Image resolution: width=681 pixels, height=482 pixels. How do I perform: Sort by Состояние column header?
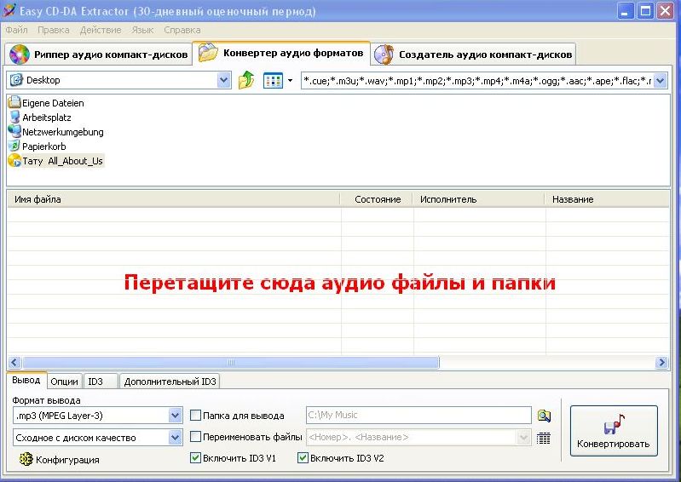(x=377, y=199)
